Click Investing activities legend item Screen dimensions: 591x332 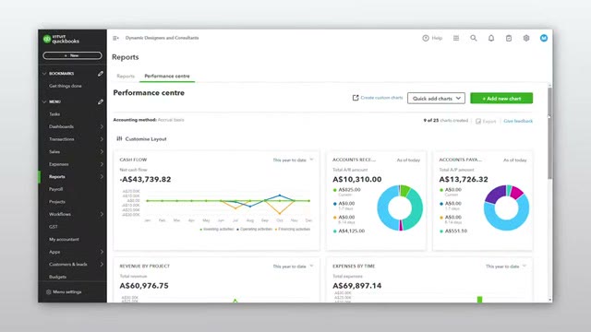coord(217,230)
